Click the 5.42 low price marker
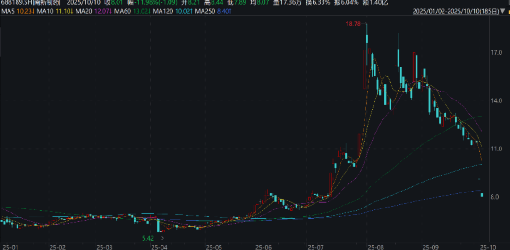The height and width of the screenshot is (250, 510). pyautogui.click(x=148, y=238)
